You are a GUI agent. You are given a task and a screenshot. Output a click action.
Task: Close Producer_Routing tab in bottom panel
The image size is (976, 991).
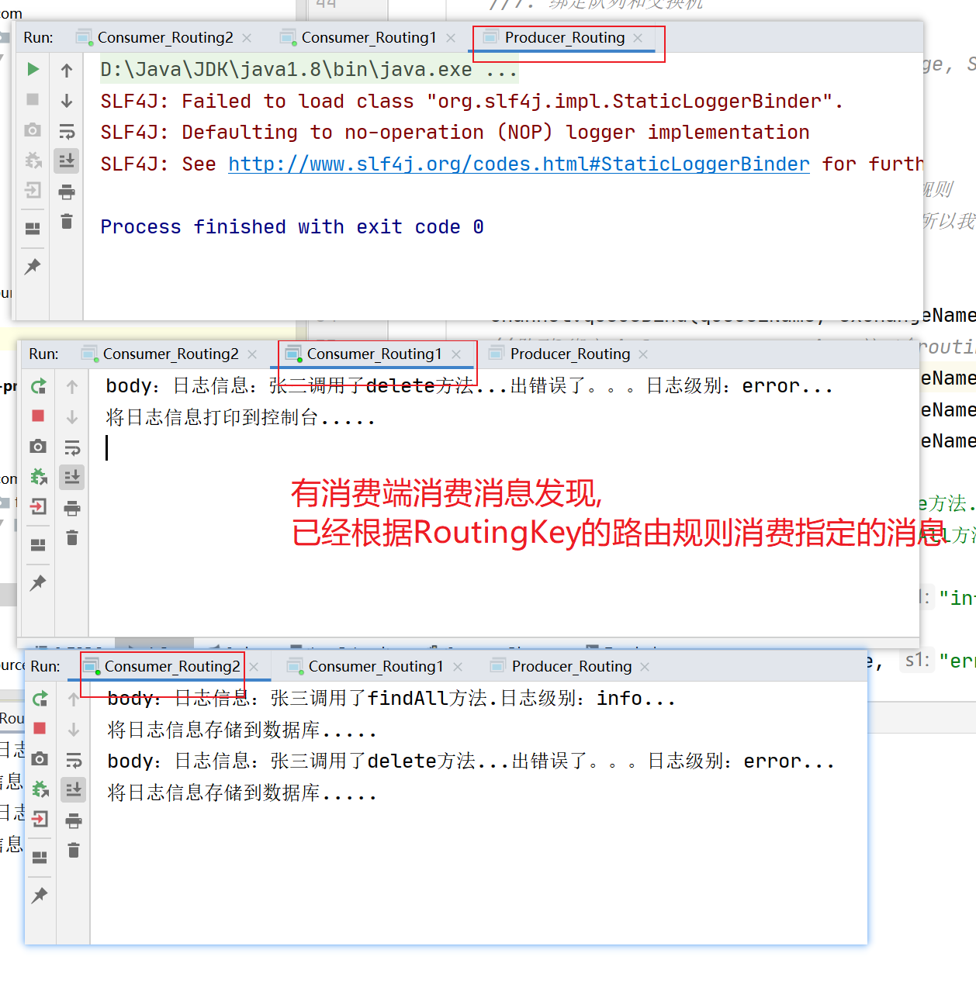(645, 666)
